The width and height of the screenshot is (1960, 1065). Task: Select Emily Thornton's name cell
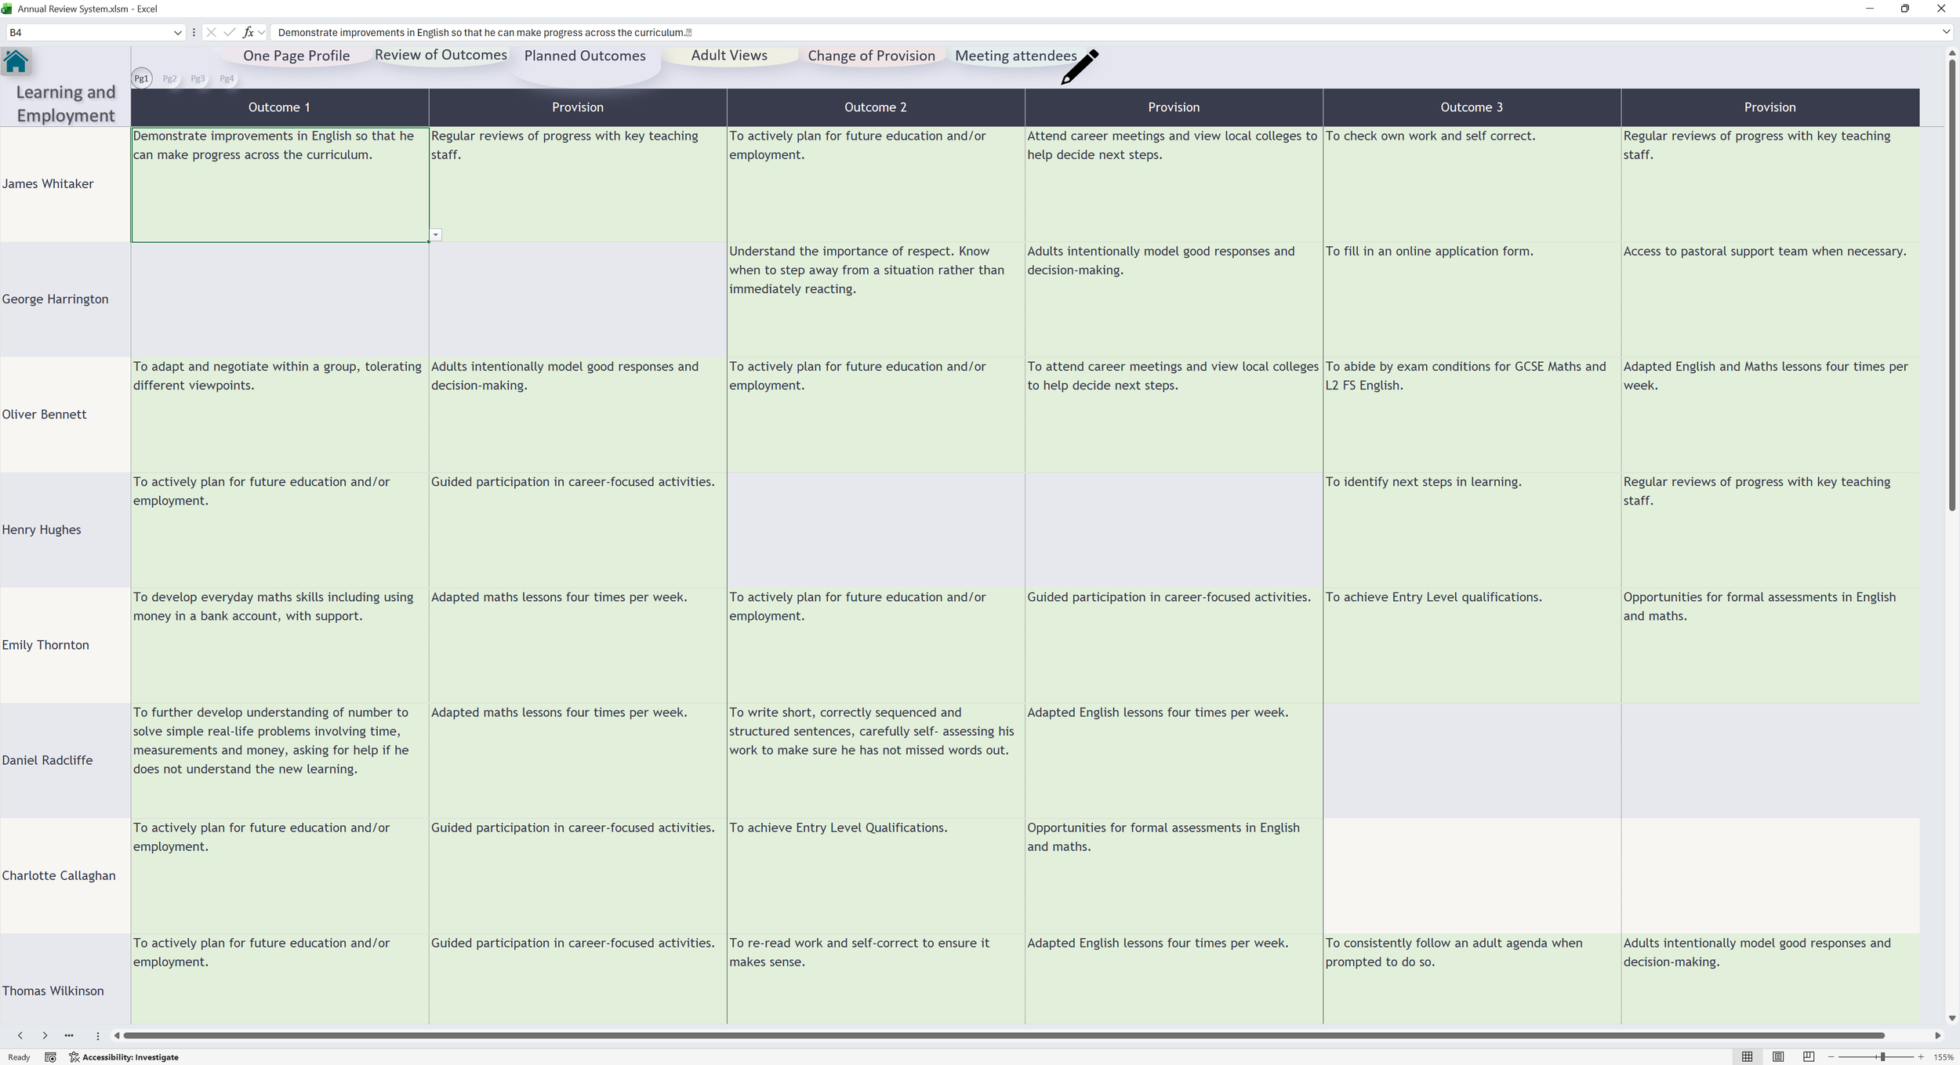65,645
